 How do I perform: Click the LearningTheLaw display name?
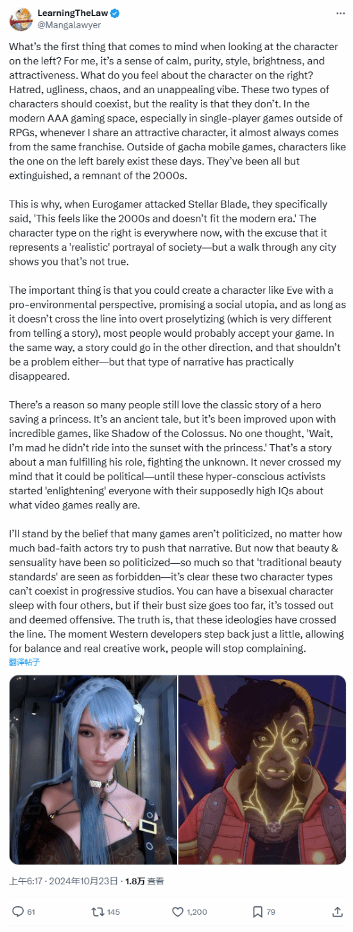point(73,14)
